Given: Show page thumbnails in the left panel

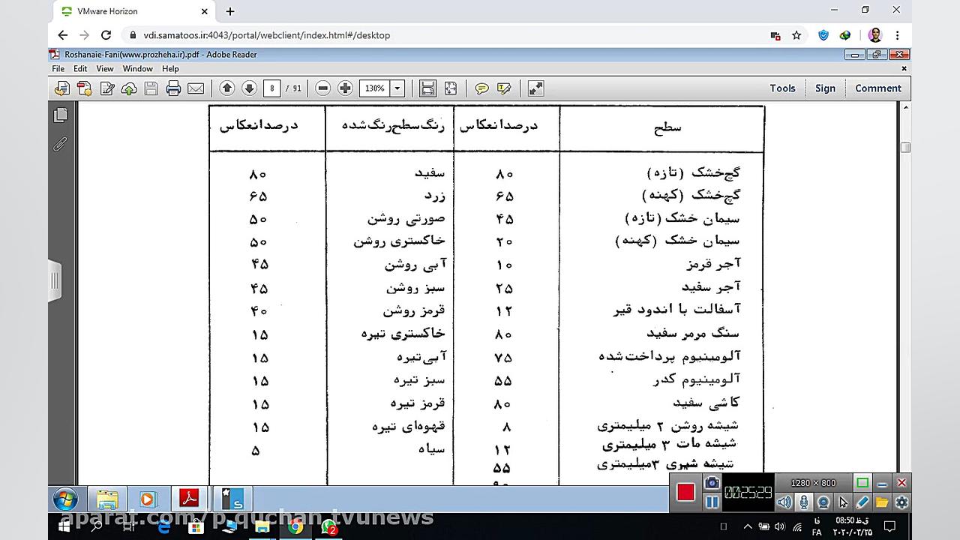Looking at the screenshot, I should pos(61,115).
